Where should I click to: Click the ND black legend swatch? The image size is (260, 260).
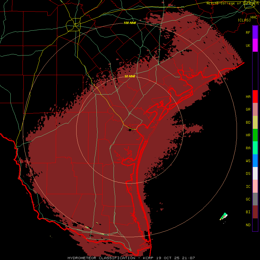tap(255, 225)
